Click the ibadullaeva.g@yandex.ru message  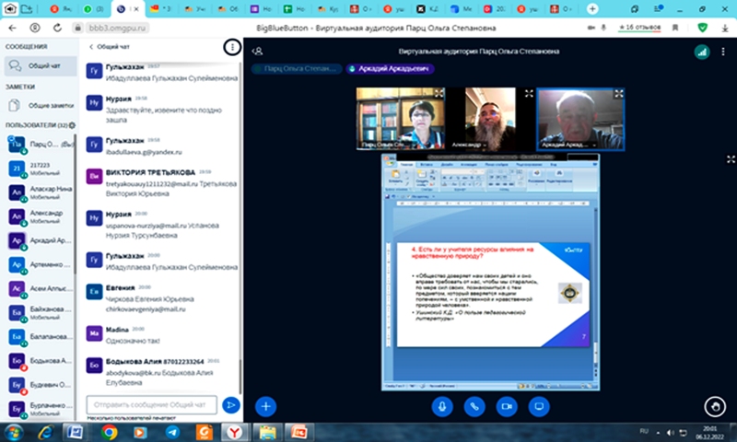coord(144,152)
